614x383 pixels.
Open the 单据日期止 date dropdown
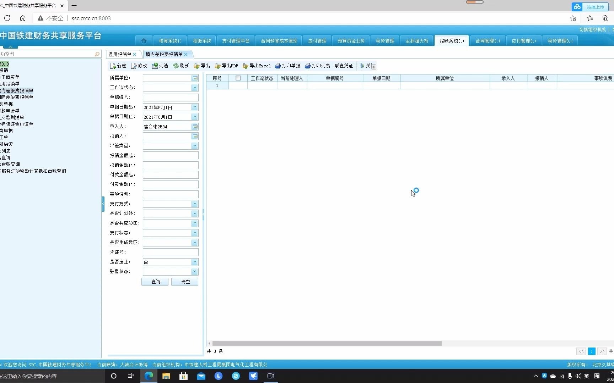(194, 117)
